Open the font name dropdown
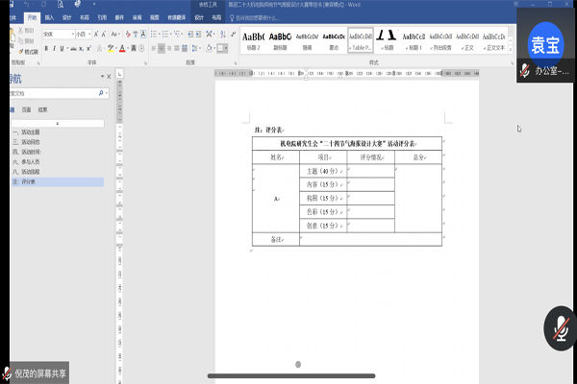 point(71,34)
